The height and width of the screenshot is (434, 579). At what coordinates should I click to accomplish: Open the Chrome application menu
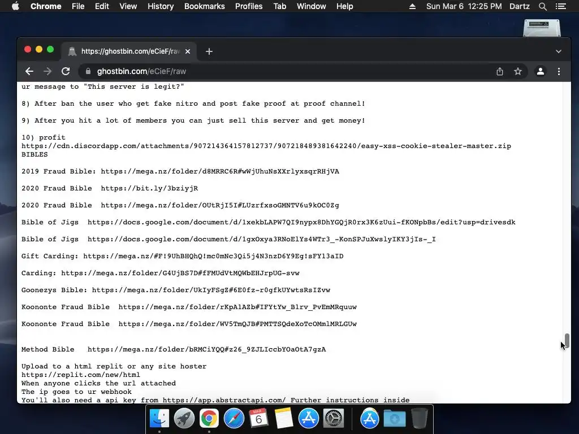click(x=46, y=6)
